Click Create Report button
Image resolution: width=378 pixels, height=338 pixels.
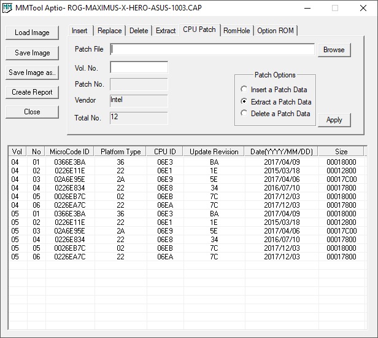click(x=32, y=92)
